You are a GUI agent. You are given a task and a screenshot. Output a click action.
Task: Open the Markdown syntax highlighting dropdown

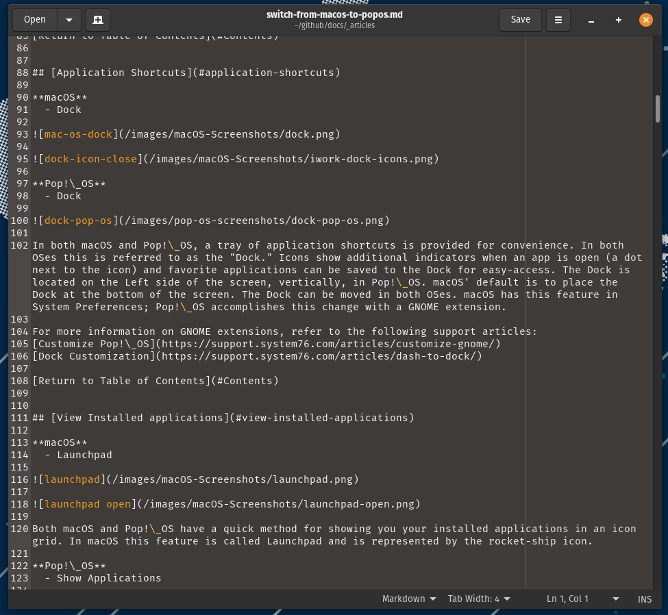408,599
